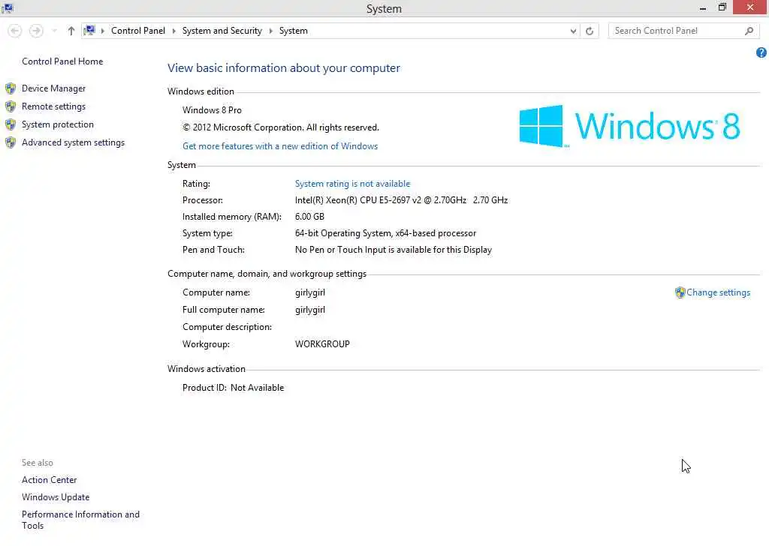Open Remote settings link
The width and height of the screenshot is (769, 546).
53,106
